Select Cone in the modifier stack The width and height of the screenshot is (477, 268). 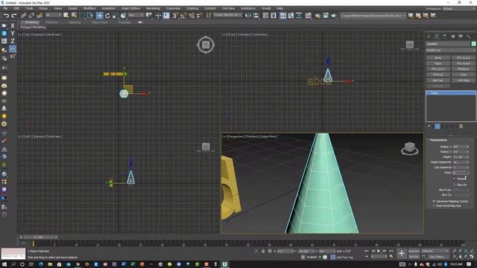451,93
